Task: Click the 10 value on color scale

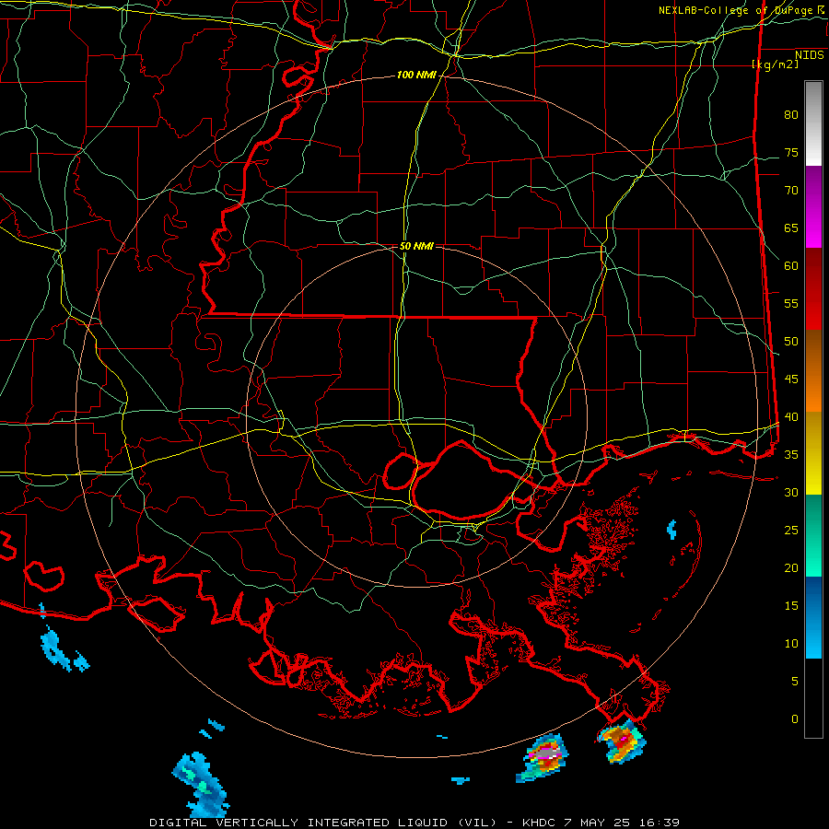Action: coord(791,644)
